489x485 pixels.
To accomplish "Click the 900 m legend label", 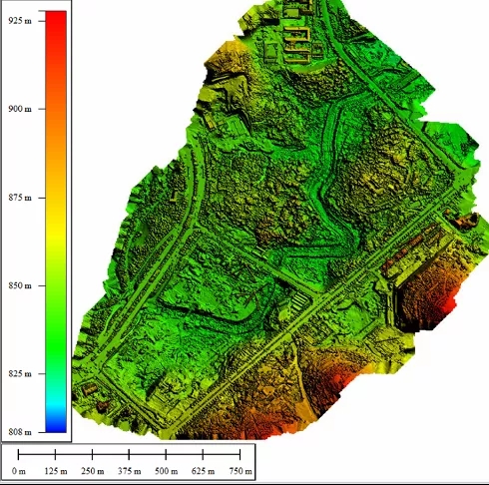I will pyautogui.click(x=20, y=109).
